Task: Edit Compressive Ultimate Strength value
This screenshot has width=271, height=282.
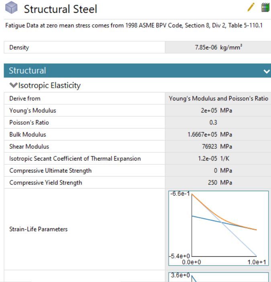Action: tap(218, 171)
